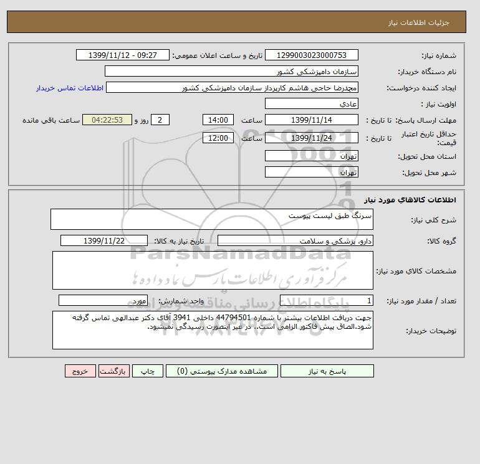
Task: Select the شماره نیاز field 1299003023000753
Action: click(x=311, y=55)
